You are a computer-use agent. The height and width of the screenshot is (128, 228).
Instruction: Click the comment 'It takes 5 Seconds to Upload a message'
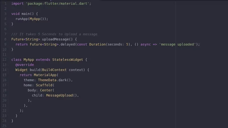pos(58,34)
